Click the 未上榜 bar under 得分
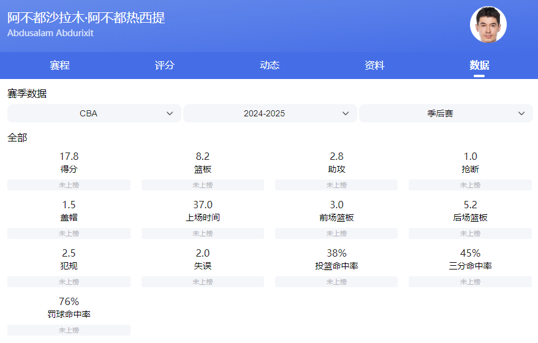The height and width of the screenshot is (343, 538). [x=69, y=185]
